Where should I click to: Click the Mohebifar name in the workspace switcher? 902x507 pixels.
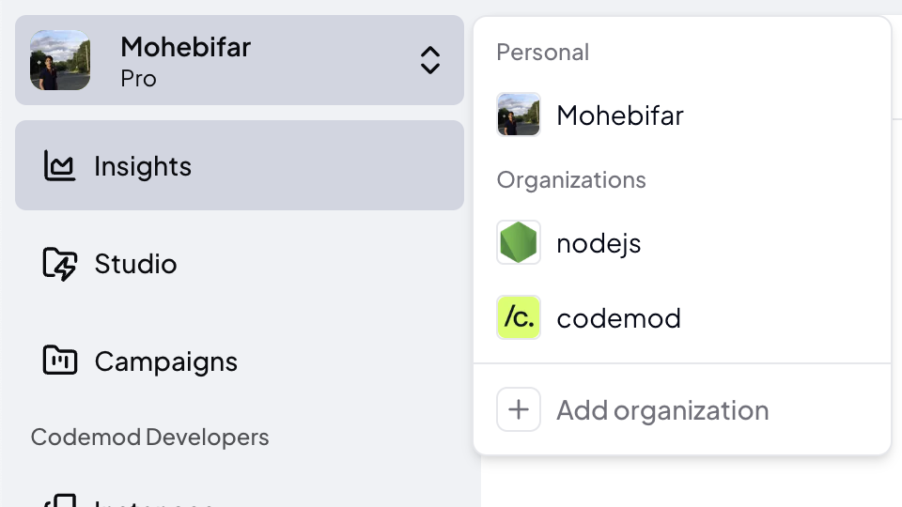186,46
